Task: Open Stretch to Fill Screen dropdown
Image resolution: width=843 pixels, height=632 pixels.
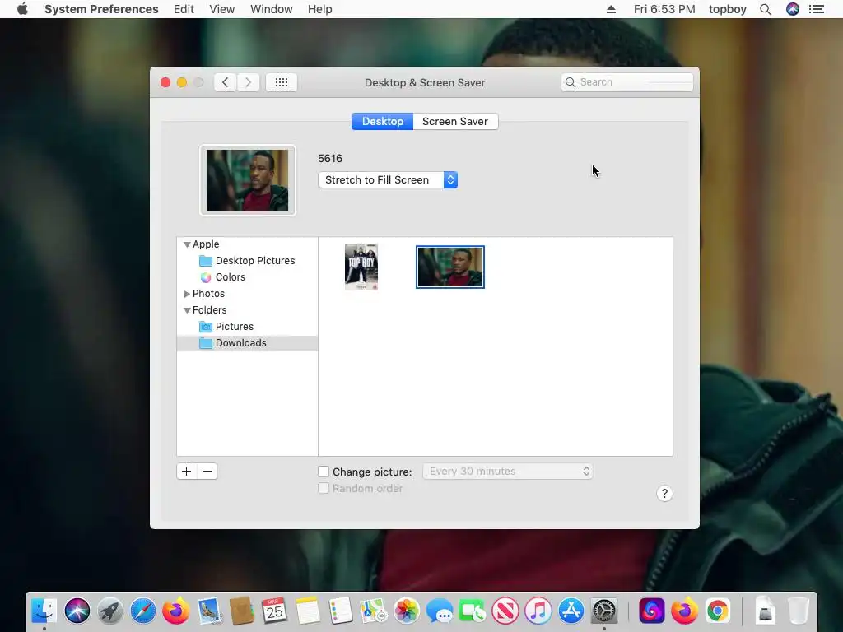Action: tap(388, 180)
